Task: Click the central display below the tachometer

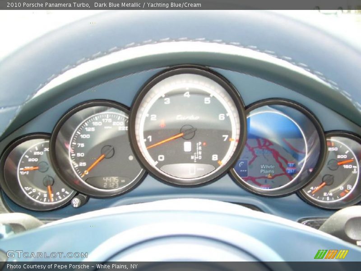Action: click(x=188, y=170)
